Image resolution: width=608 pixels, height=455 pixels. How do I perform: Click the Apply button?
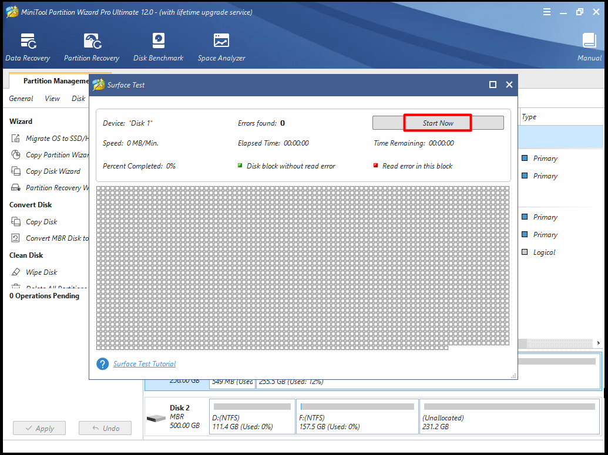tap(39, 428)
